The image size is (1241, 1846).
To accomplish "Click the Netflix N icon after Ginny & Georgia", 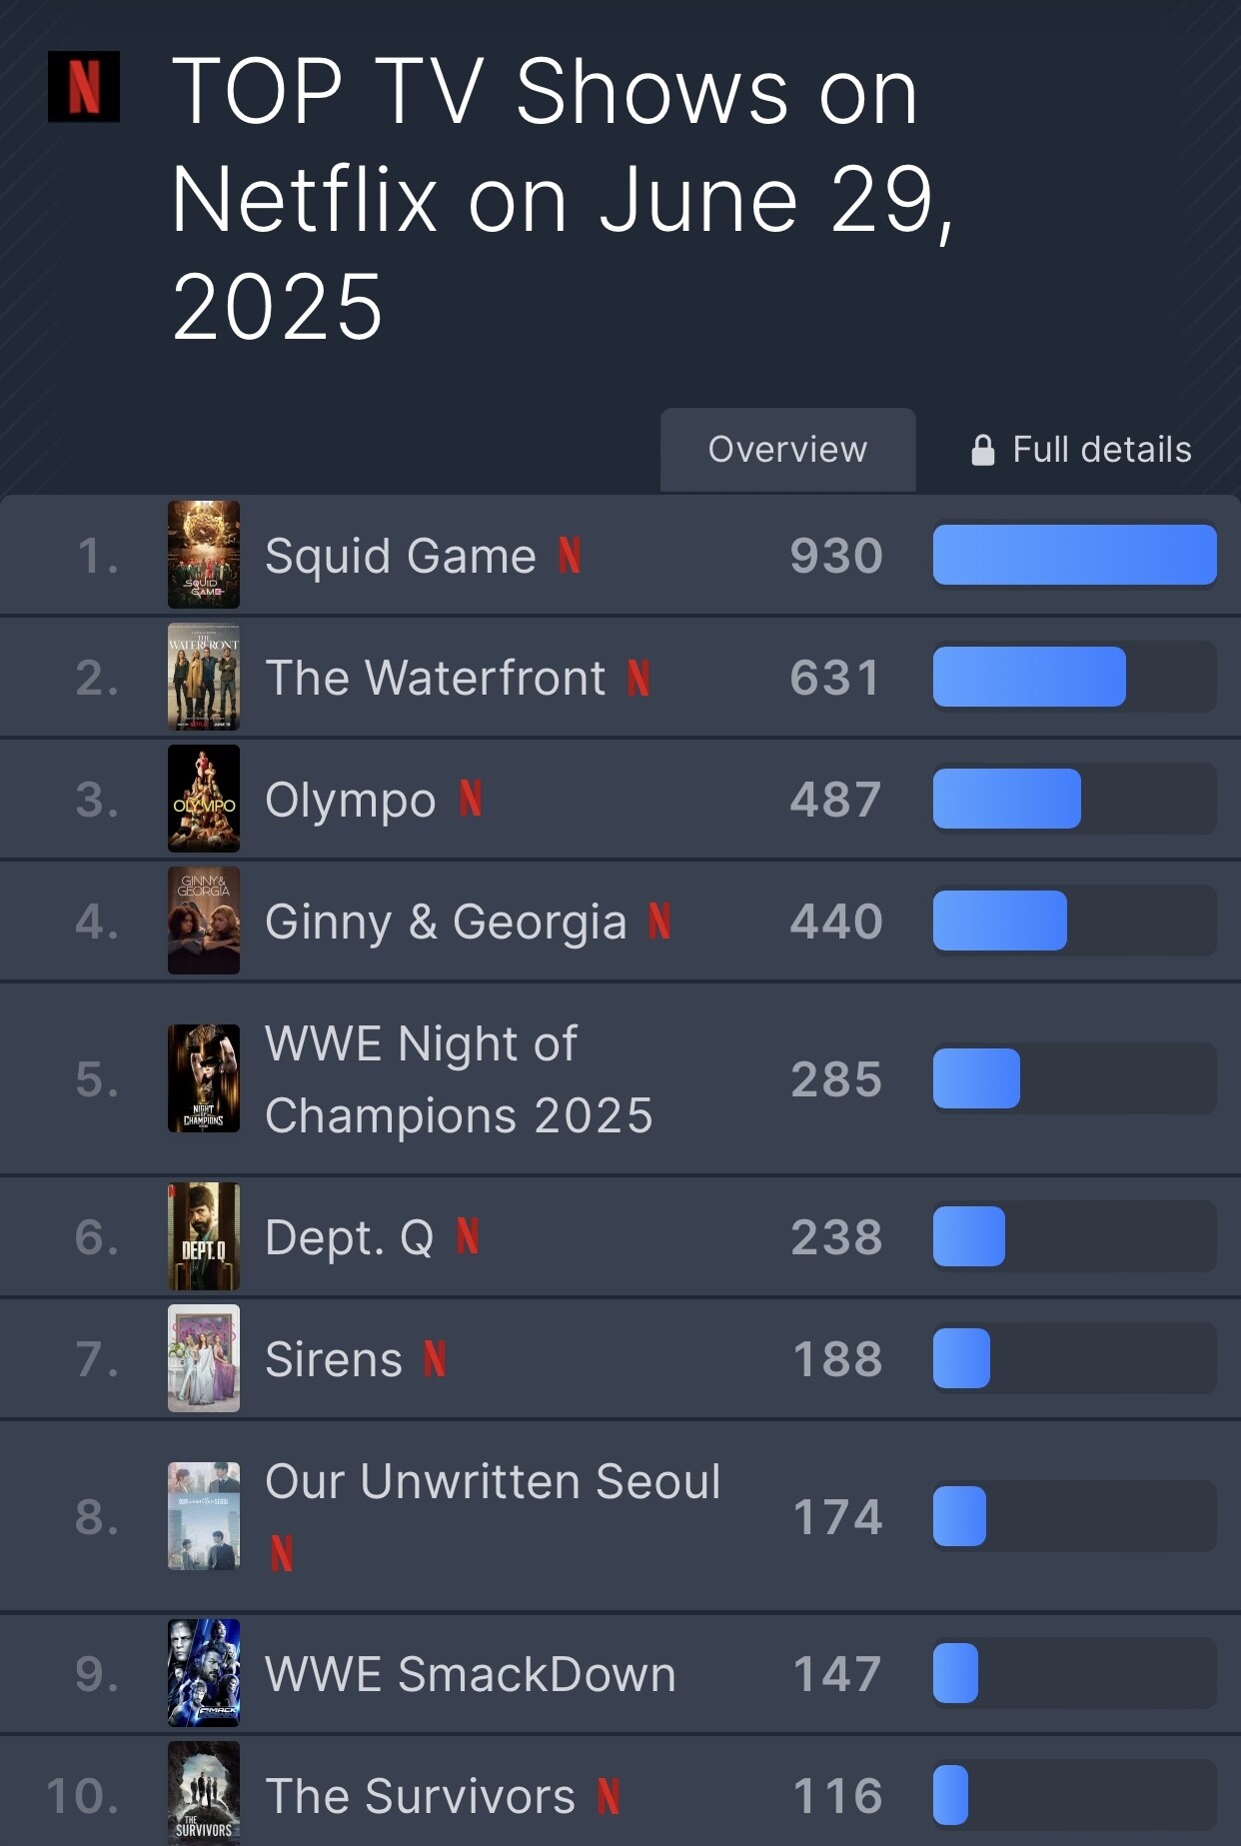I will coord(659,922).
